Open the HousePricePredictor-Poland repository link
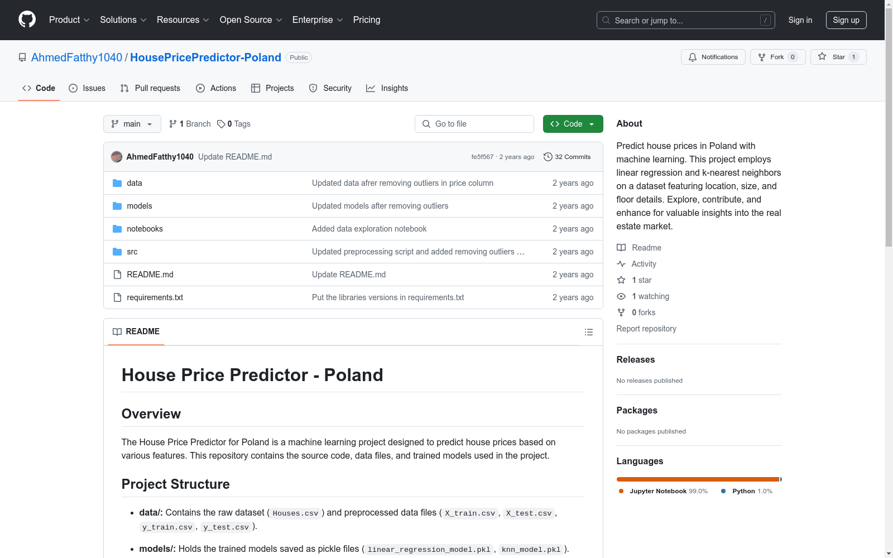Screen dimensions: 893x558 205,57
